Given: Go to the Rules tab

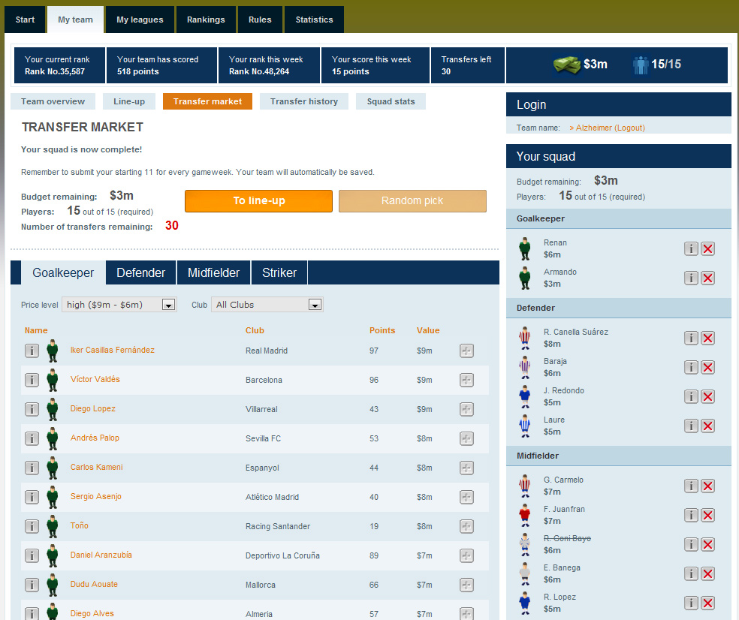Looking at the screenshot, I should tap(260, 20).
